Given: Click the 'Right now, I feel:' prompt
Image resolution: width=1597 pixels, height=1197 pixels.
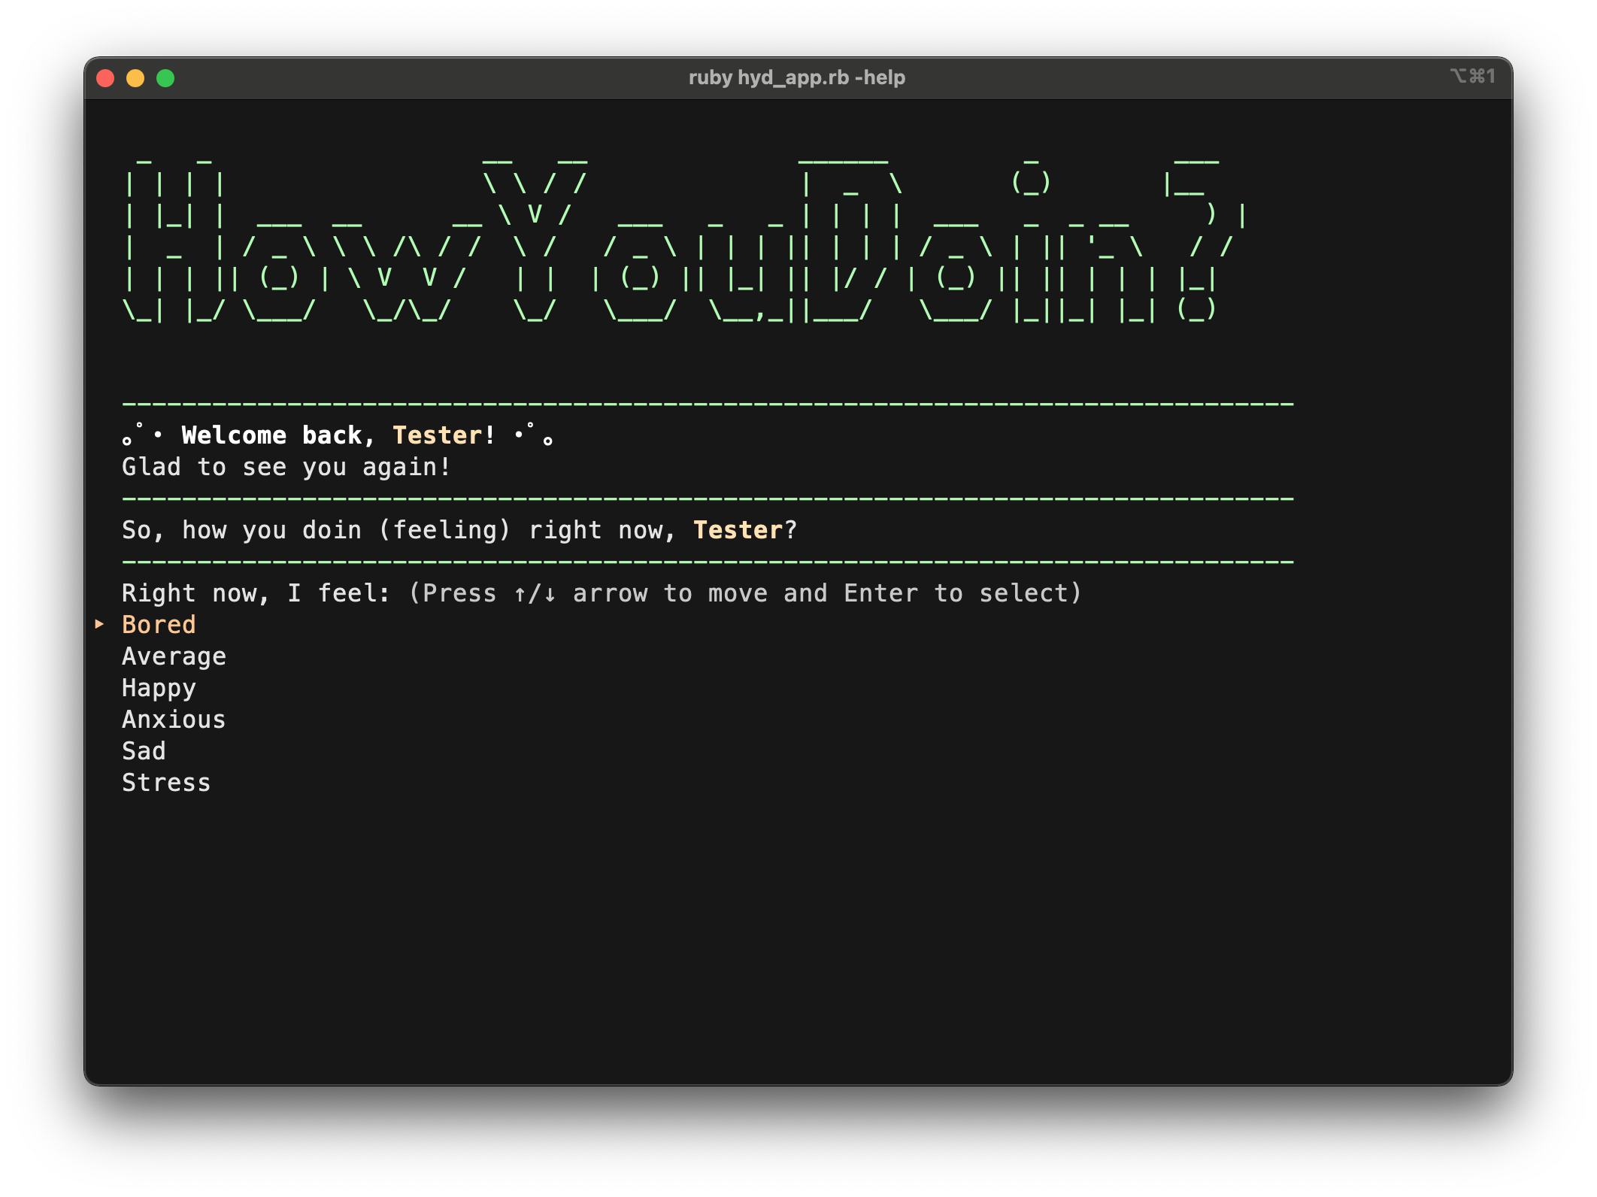Looking at the screenshot, I should (256, 593).
